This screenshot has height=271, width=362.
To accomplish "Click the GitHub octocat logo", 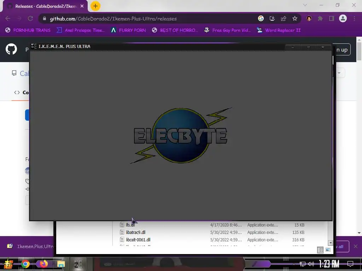I will [x=11, y=49].
